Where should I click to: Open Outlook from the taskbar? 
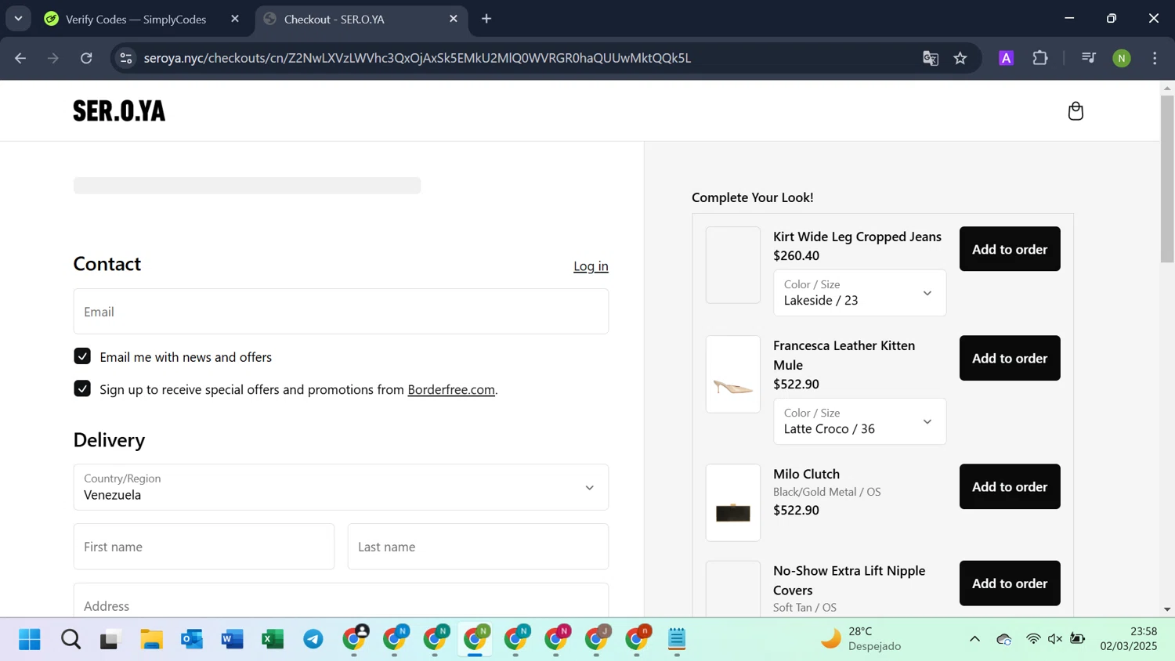(192, 640)
